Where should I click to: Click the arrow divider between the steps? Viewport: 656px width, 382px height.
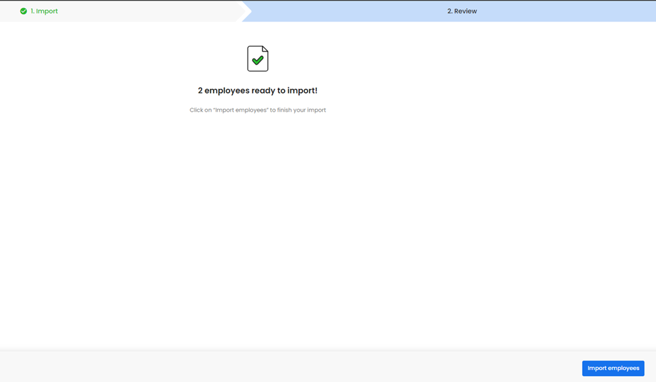click(x=246, y=11)
